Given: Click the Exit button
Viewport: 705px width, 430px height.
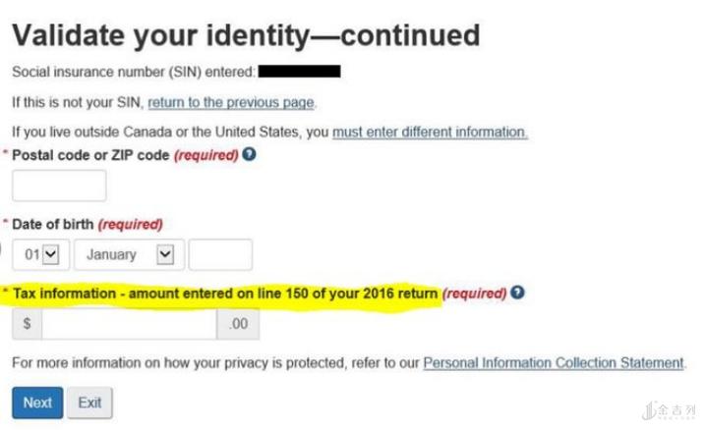Looking at the screenshot, I should pyautogui.click(x=90, y=403).
